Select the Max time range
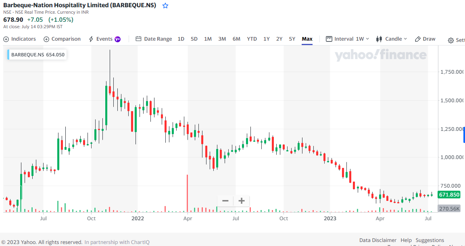Screen dimensions: 465x246 click(x=307, y=39)
